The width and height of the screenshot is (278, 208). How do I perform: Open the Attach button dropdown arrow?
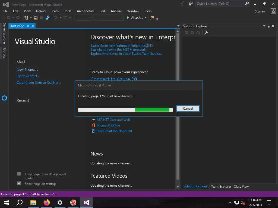tap(146, 18)
